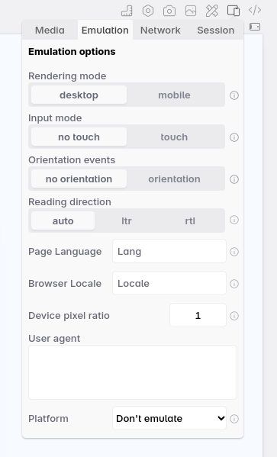Set reading direction to rtl
The width and height of the screenshot is (277, 457).
click(x=190, y=221)
